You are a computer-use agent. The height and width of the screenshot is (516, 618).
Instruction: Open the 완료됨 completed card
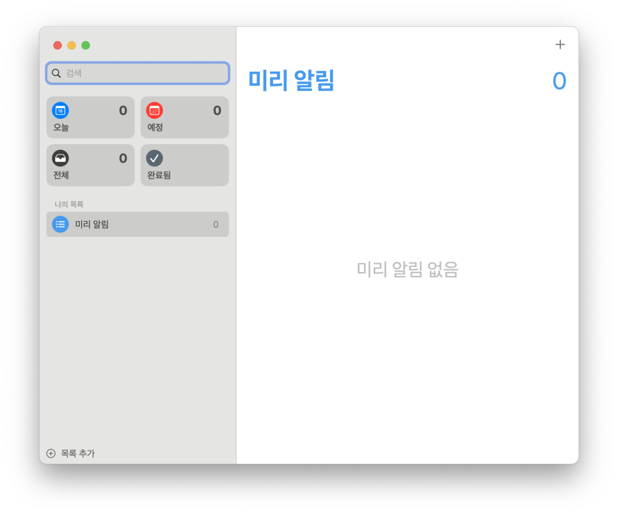(184, 165)
